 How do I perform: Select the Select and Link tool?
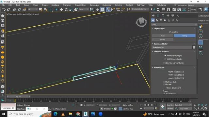coord(14,9)
